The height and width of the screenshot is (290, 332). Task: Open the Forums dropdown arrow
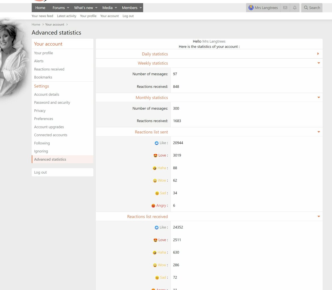click(68, 8)
